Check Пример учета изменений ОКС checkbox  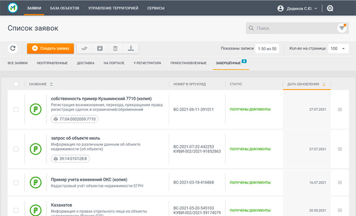[16, 182]
